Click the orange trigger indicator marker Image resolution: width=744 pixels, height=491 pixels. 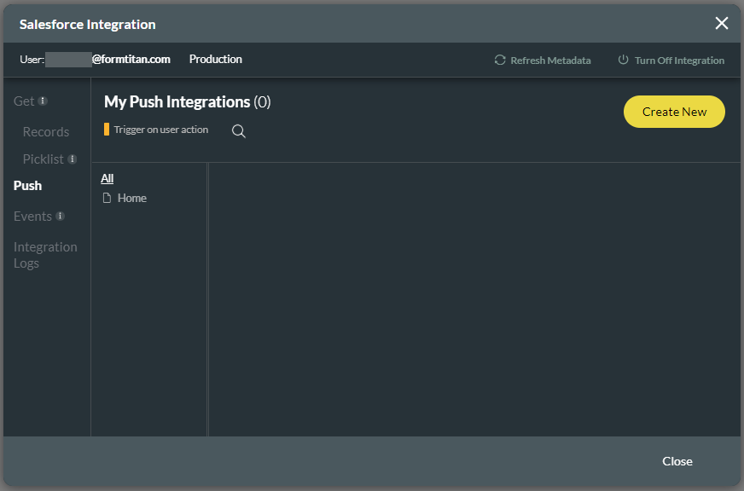pyautogui.click(x=107, y=130)
